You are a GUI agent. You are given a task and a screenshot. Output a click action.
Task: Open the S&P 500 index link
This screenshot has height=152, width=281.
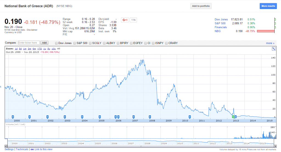[x=220, y=24]
